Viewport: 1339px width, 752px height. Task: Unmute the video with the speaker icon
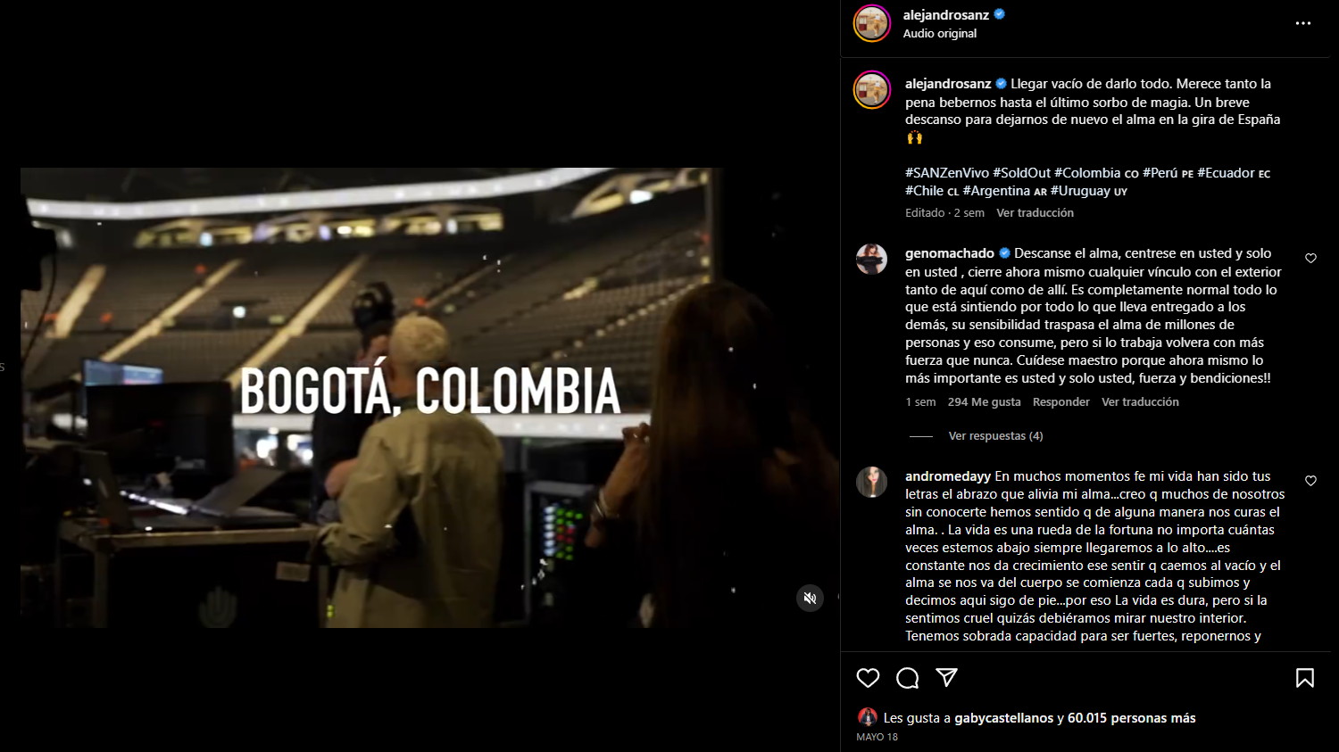click(x=810, y=598)
